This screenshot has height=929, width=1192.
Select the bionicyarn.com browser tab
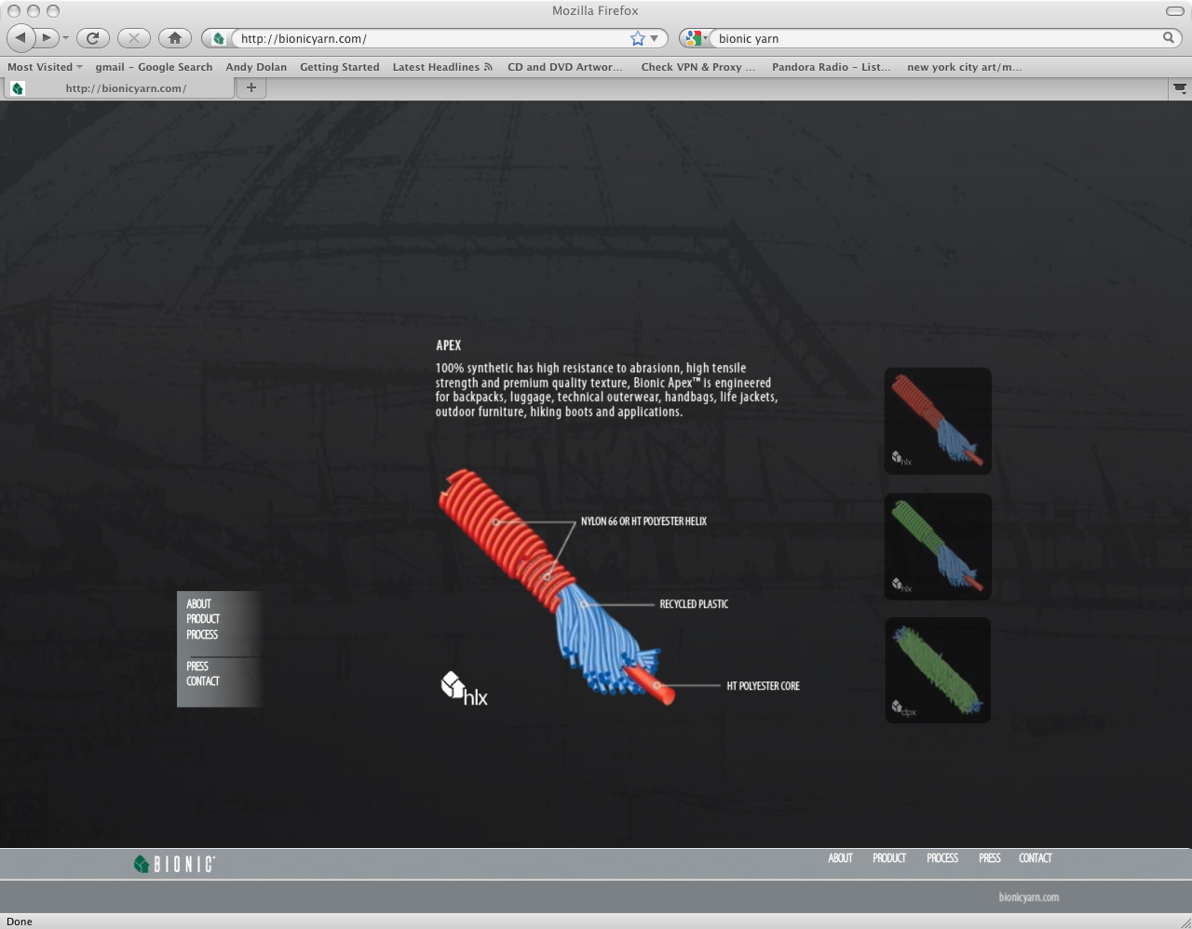(x=119, y=88)
